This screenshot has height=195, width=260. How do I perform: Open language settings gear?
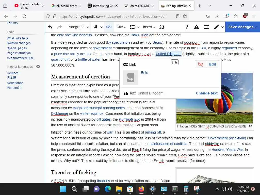pos(38,67)
